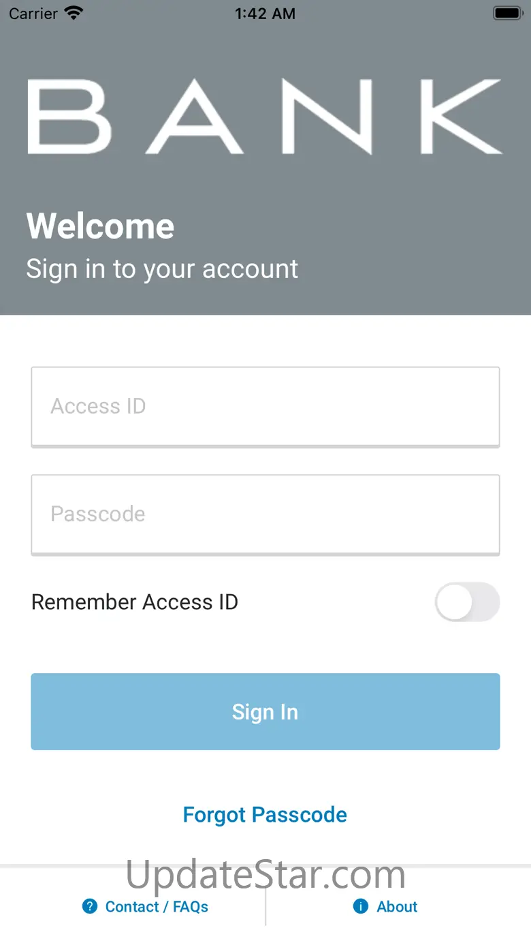Enable the Remember Access ID switch
Screen dimensions: 531x945
[x=467, y=602]
